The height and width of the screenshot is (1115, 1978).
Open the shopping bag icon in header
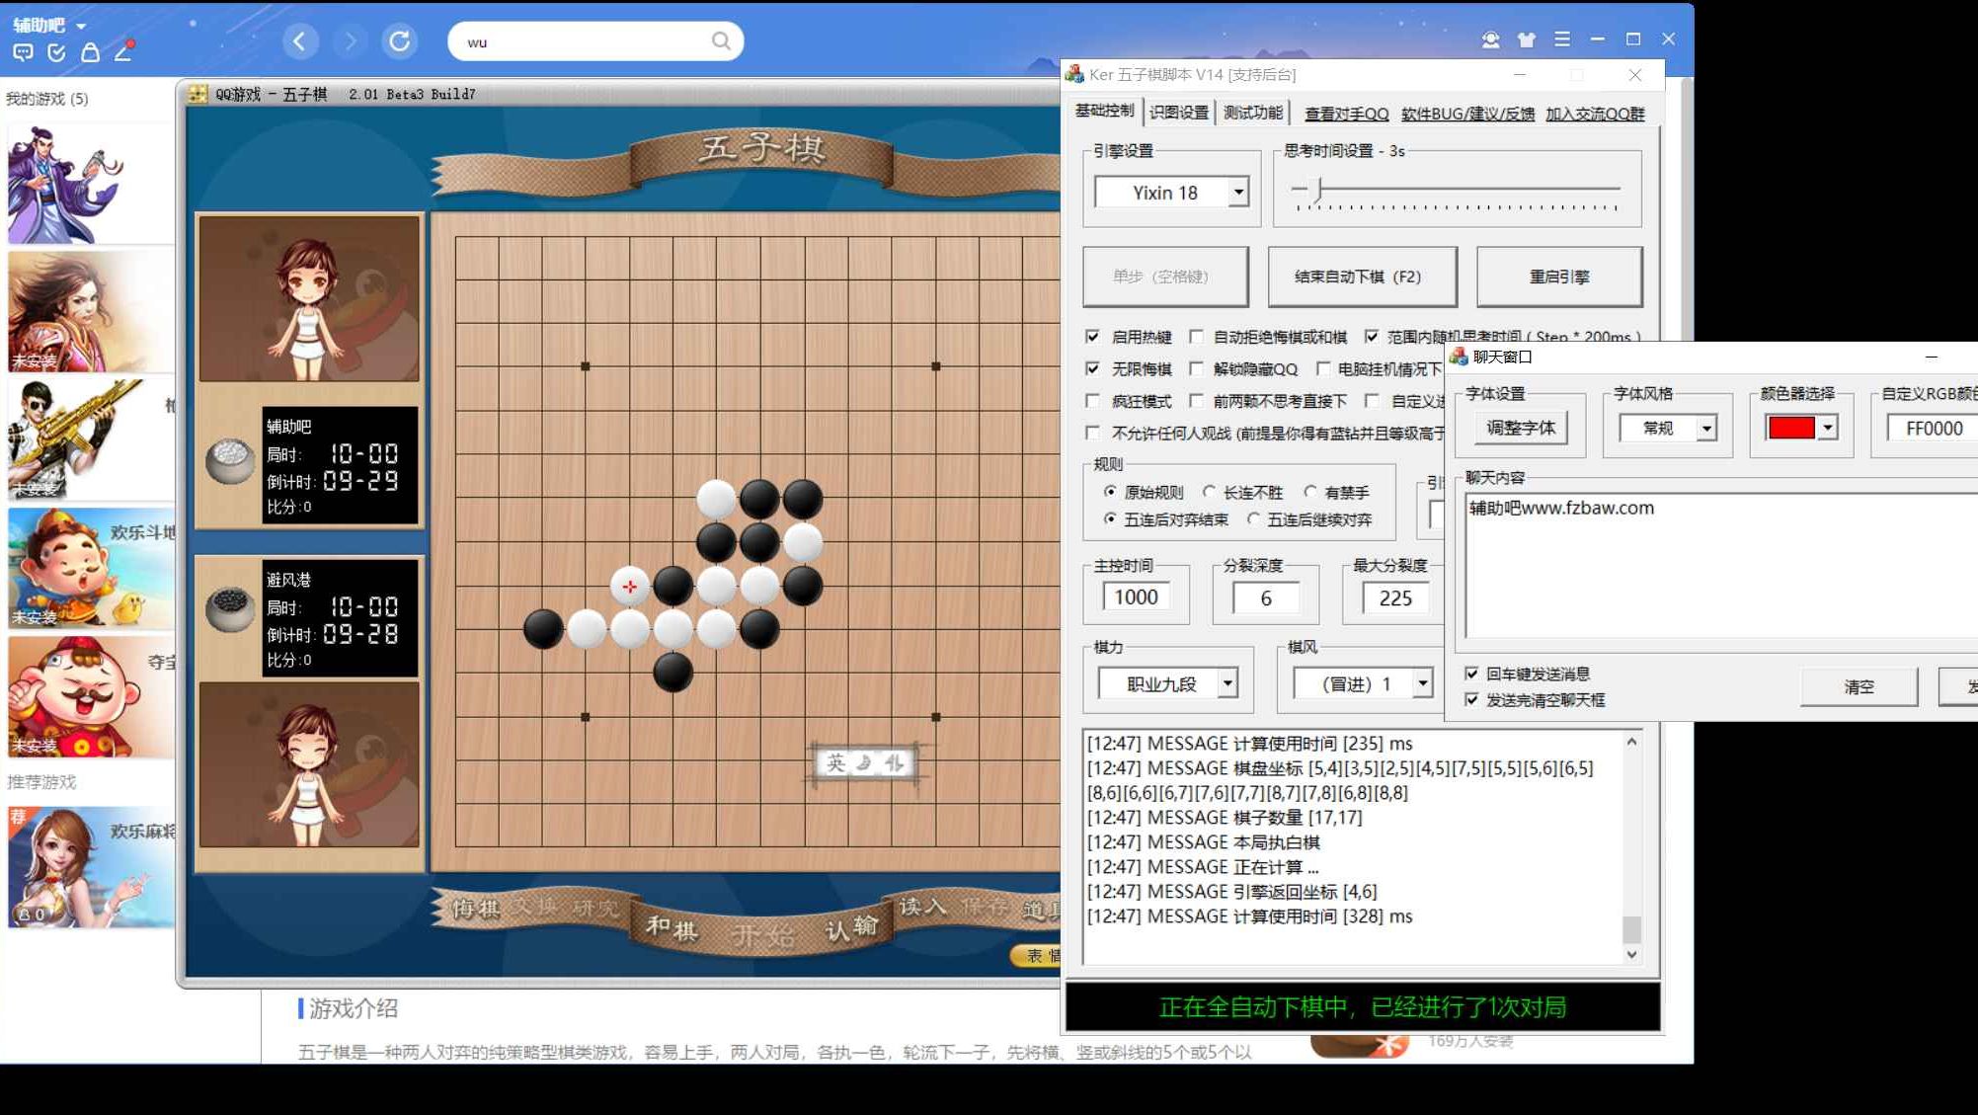[x=90, y=52]
